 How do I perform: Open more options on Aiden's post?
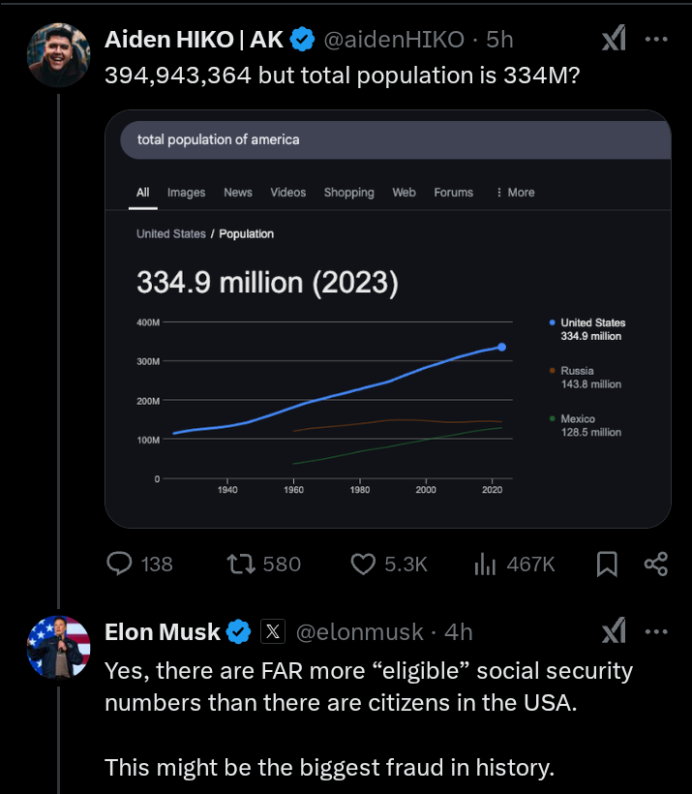coord(656,40)
